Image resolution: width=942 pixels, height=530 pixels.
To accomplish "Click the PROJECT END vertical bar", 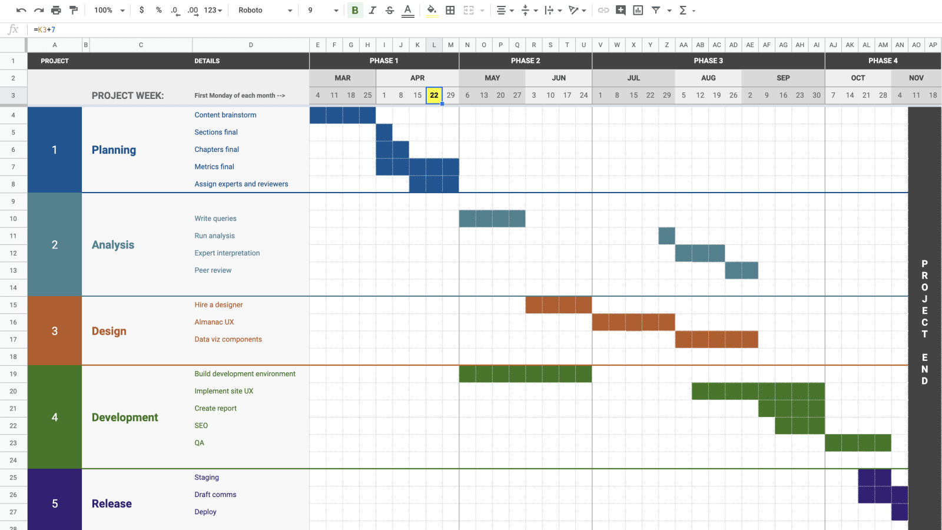I will coord(924,318).
